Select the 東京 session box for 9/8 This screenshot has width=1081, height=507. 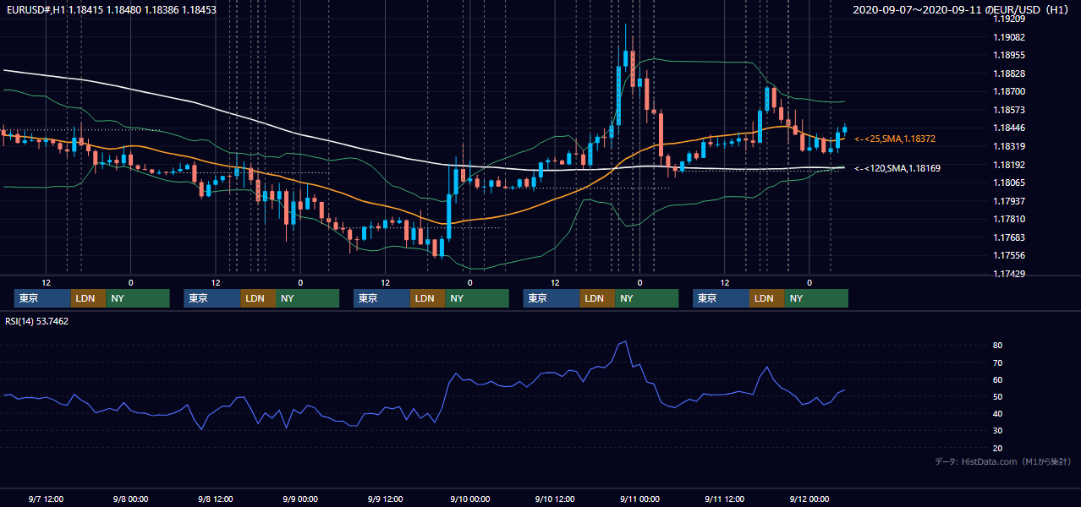tap(212, 298)
